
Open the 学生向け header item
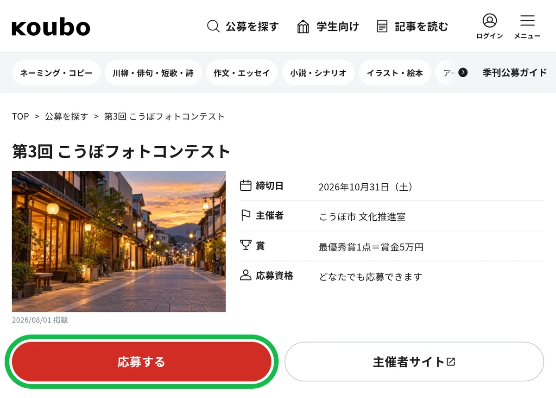(328, 26)
